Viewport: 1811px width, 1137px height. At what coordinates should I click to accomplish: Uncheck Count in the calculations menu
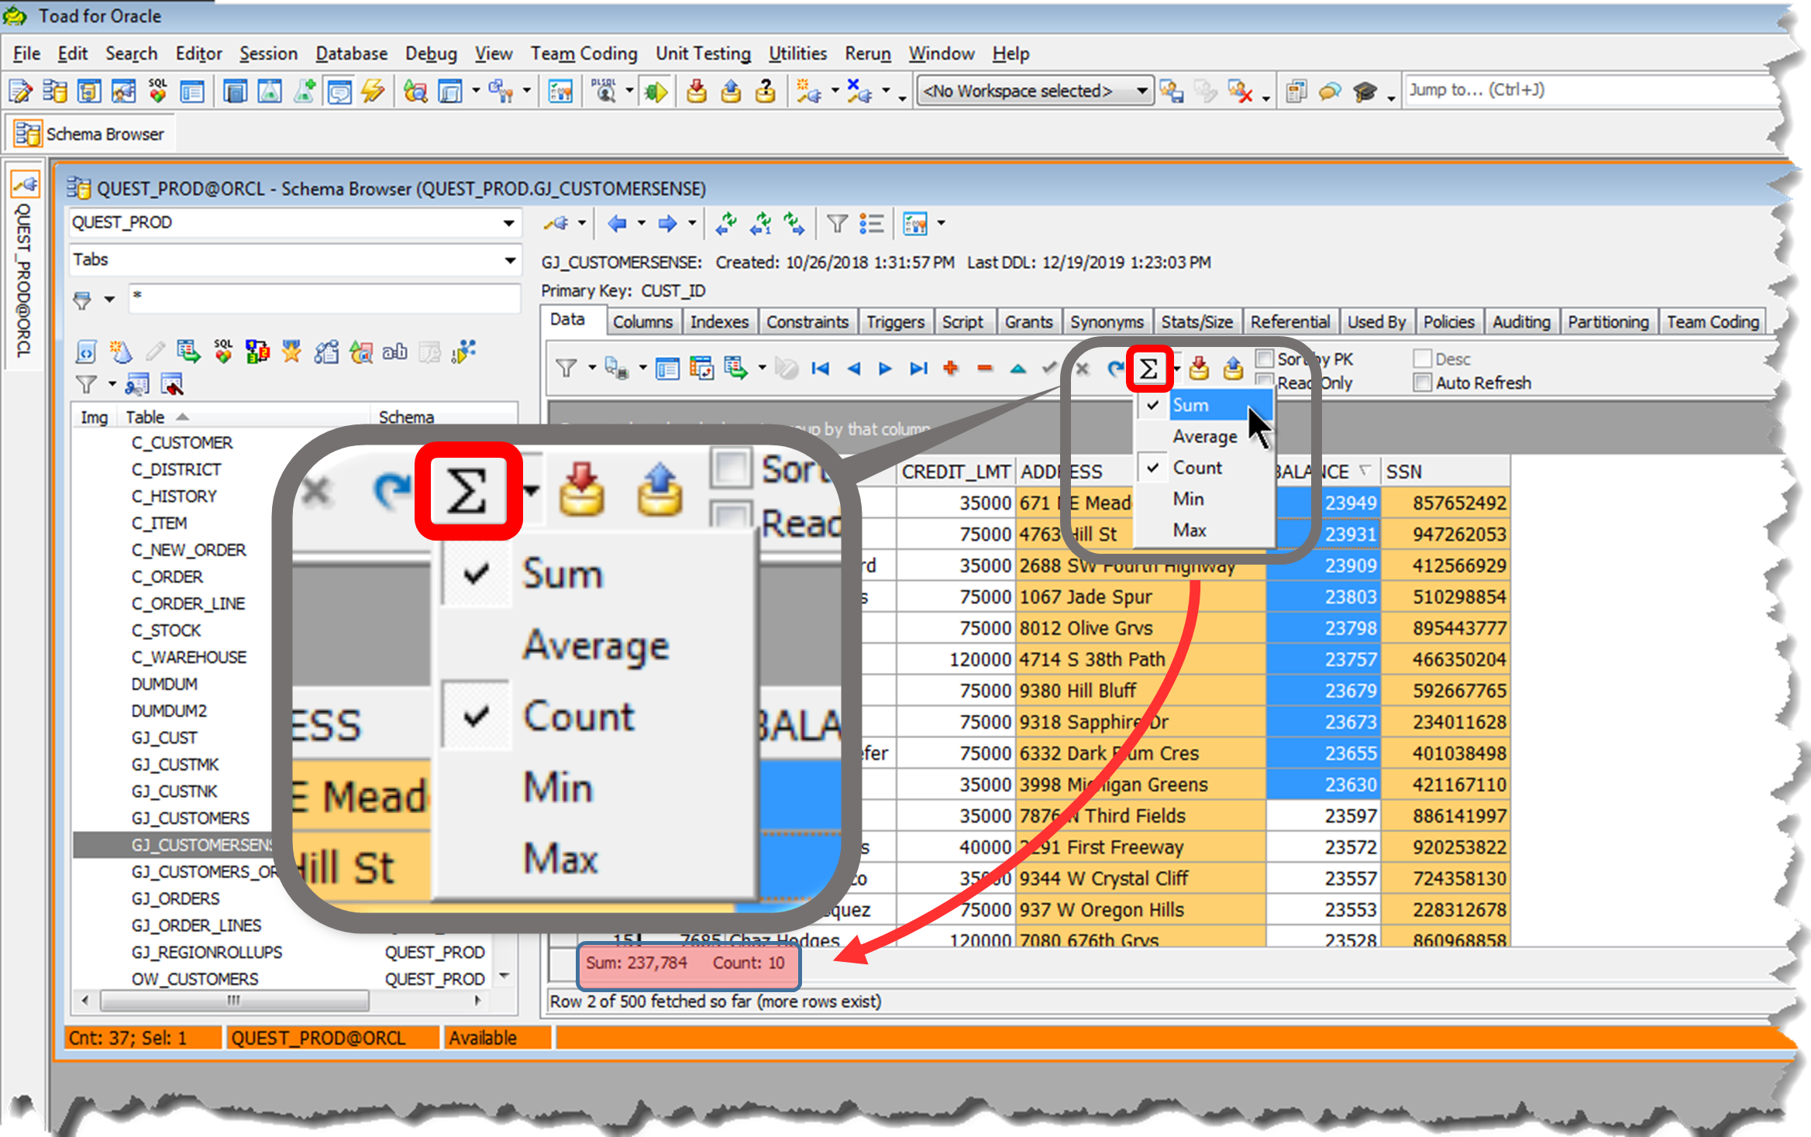[1205, 468]
